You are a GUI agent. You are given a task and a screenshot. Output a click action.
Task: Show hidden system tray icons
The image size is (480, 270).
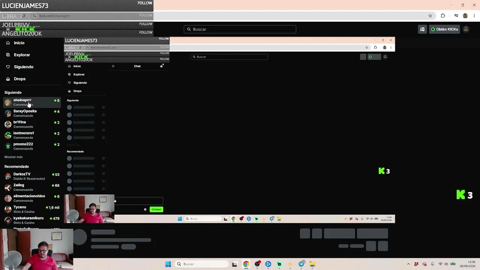click(408, 264)
